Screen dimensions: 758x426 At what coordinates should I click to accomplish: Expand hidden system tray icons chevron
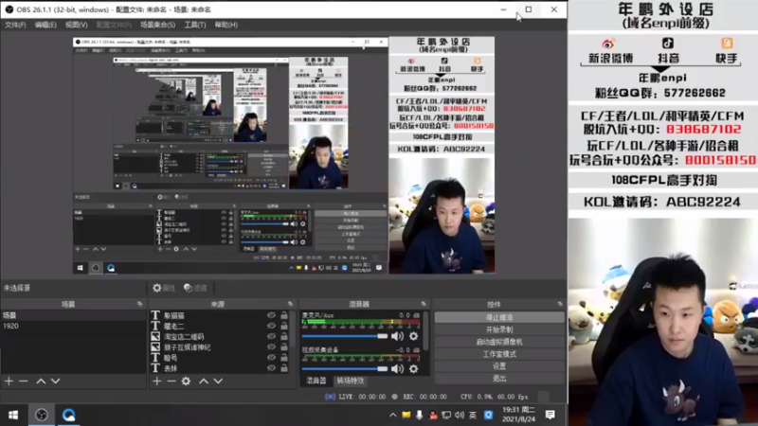coord(392,415)
